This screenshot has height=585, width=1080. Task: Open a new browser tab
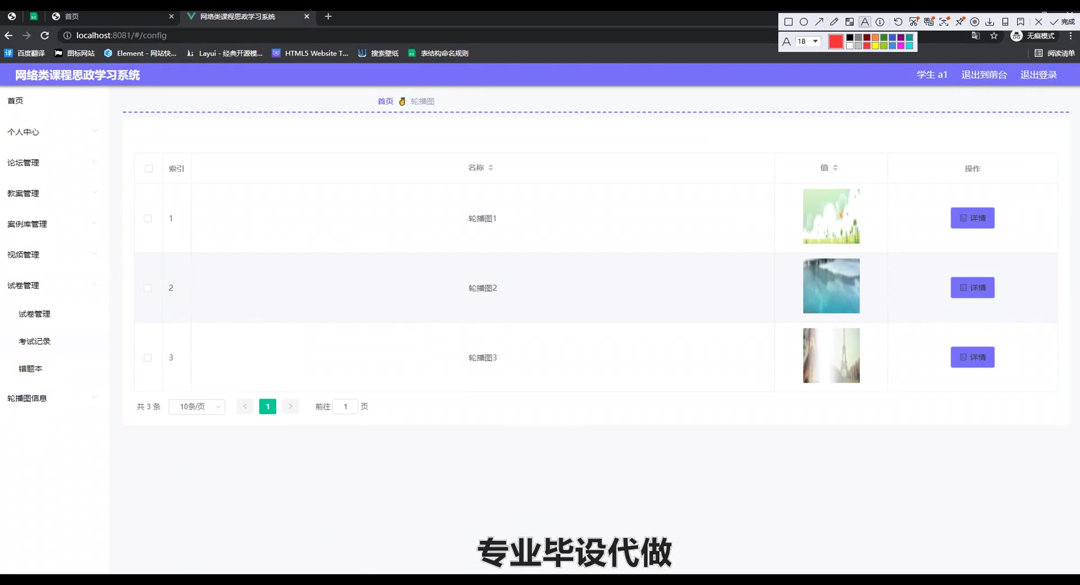(x=328, y=16)
